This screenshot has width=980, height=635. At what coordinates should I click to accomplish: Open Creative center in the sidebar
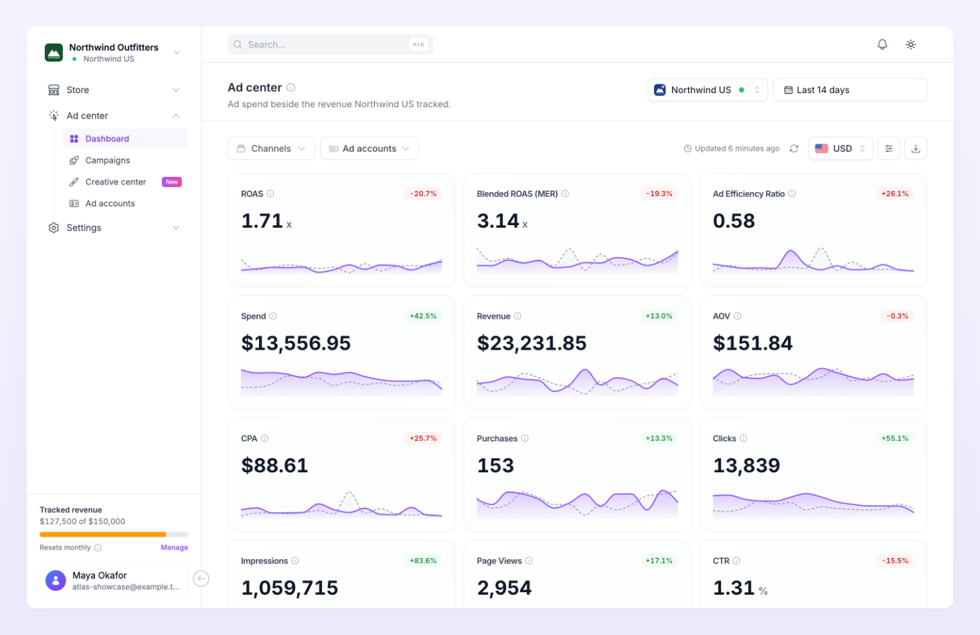tap(125, 182)
